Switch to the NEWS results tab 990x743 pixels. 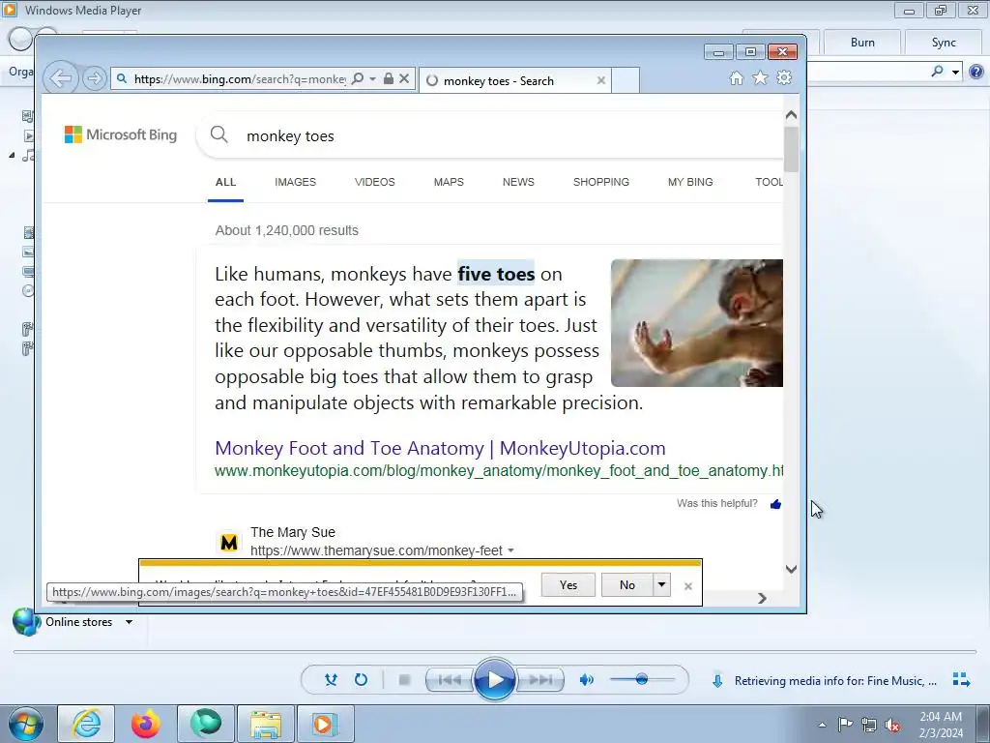(x=518, y=182)
